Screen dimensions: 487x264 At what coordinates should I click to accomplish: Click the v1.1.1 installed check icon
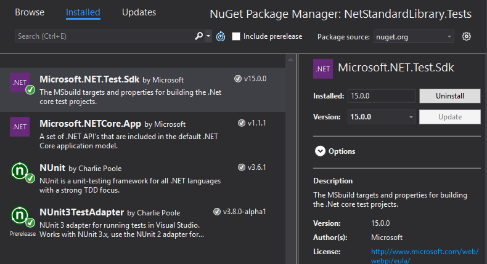pyautogui.click(x=241, y=123)
